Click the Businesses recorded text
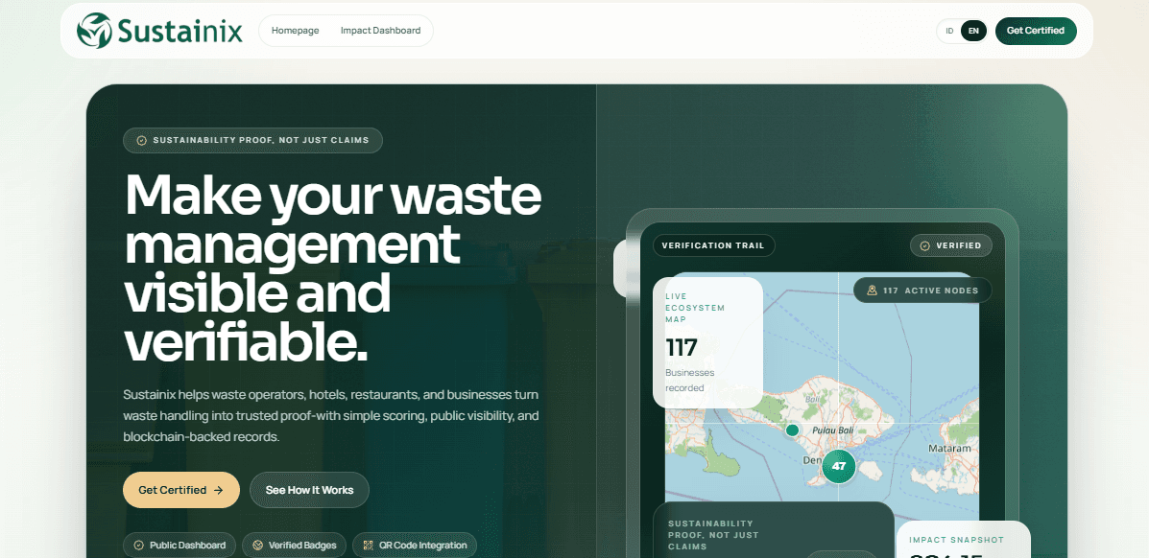The width and height of the screenshot is (1149, 558). click(689, 380)
